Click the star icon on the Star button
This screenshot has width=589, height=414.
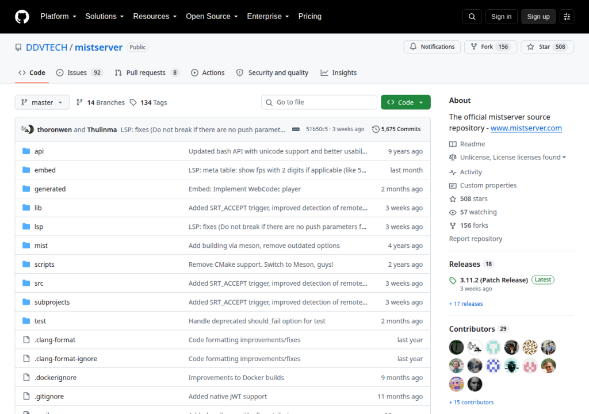pyautogui.click(x=530, y=47)
